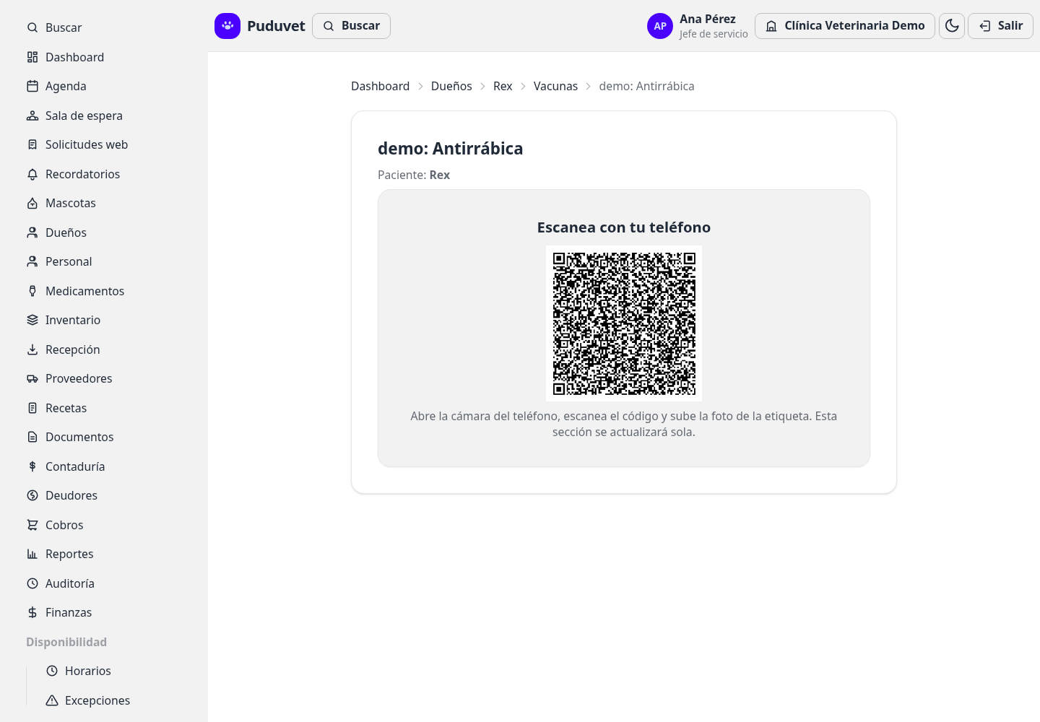Click the Sala de espera icon
Viewport: 1040px width, 722px height.
pos(32,116)
